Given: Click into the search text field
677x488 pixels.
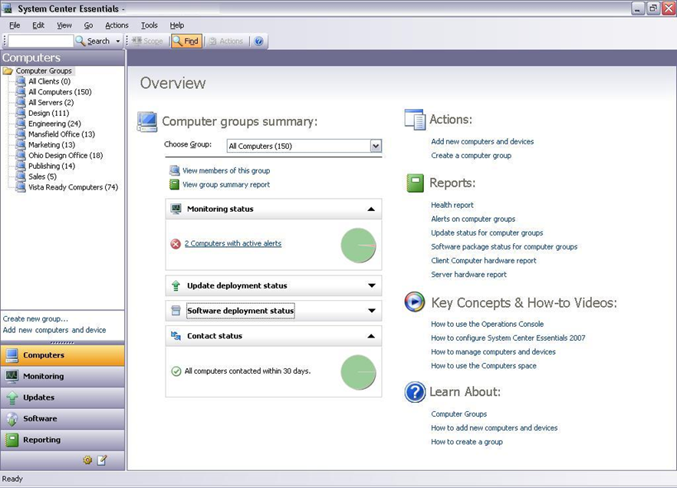Looking at the screenshot, I should [41, 41].
